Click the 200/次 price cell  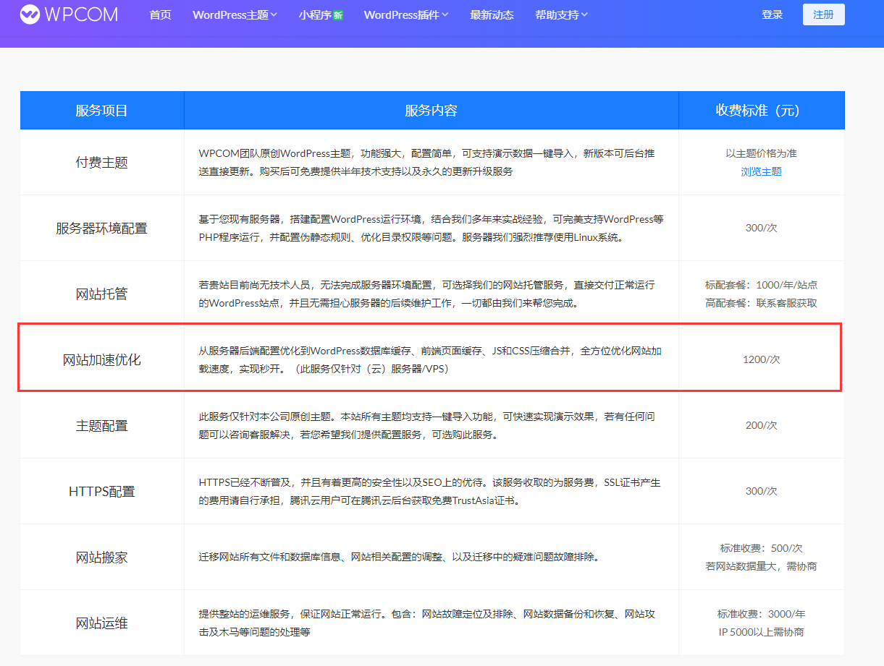pyautogui.click(x=761, y=425)
